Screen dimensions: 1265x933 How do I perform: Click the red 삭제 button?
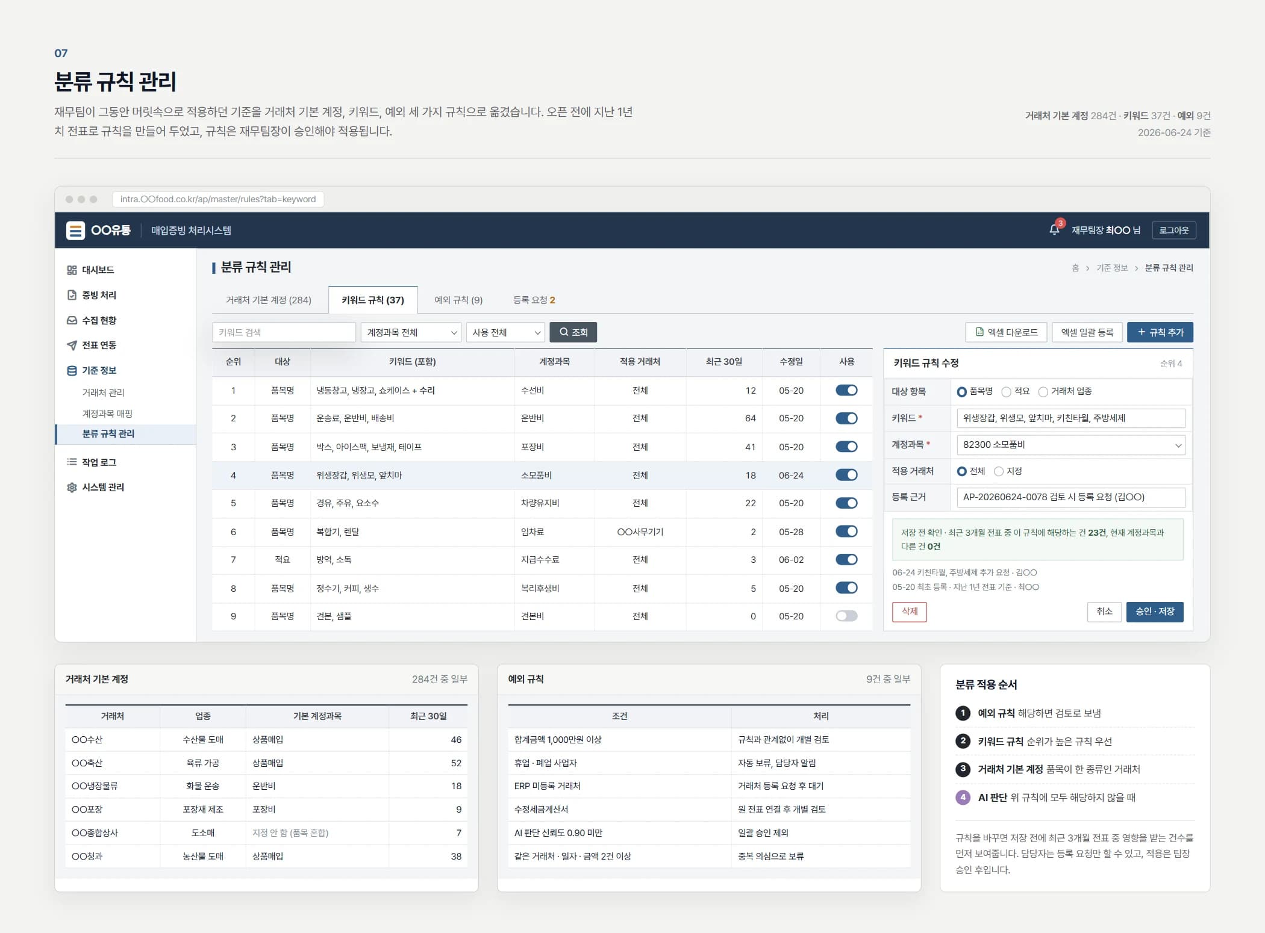pos(909,612)
